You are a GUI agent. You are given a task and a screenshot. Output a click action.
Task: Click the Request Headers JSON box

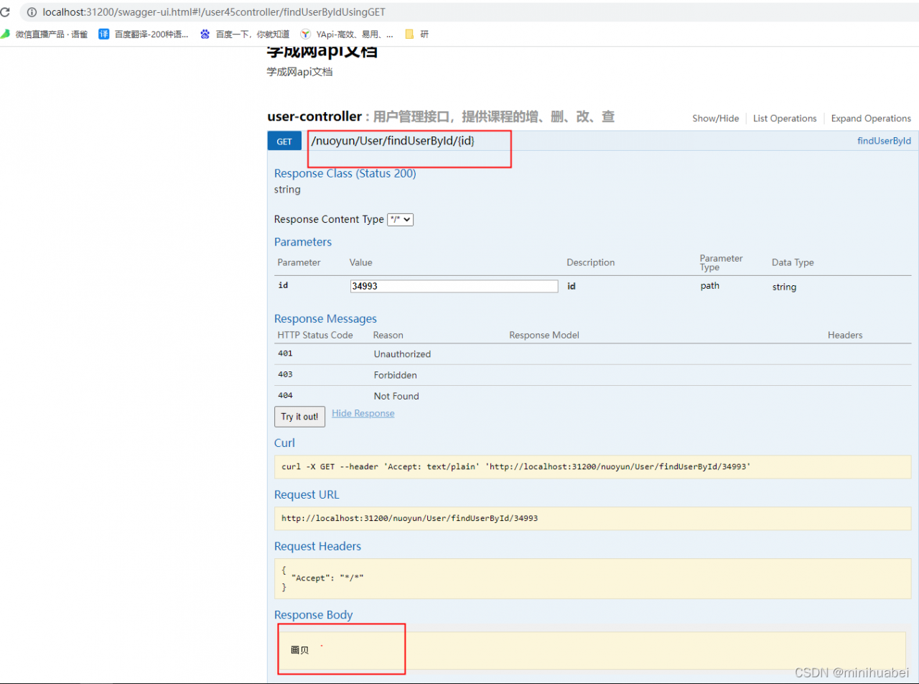coord(592,578)
